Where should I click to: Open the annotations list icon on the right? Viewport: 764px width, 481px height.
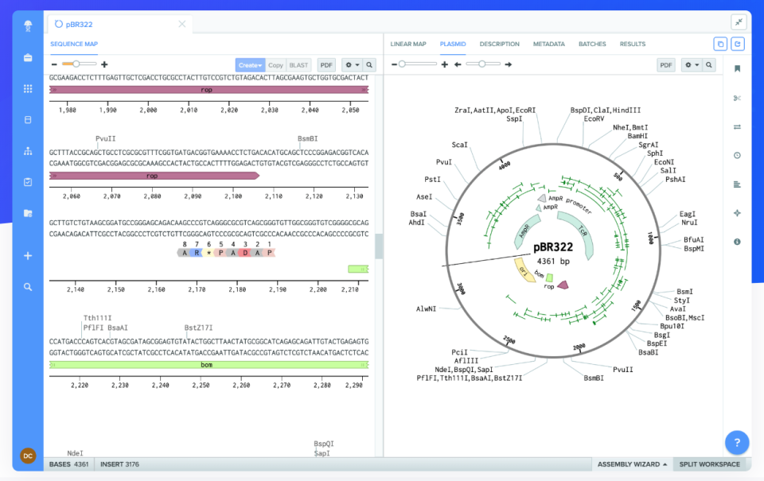[737, 184]
